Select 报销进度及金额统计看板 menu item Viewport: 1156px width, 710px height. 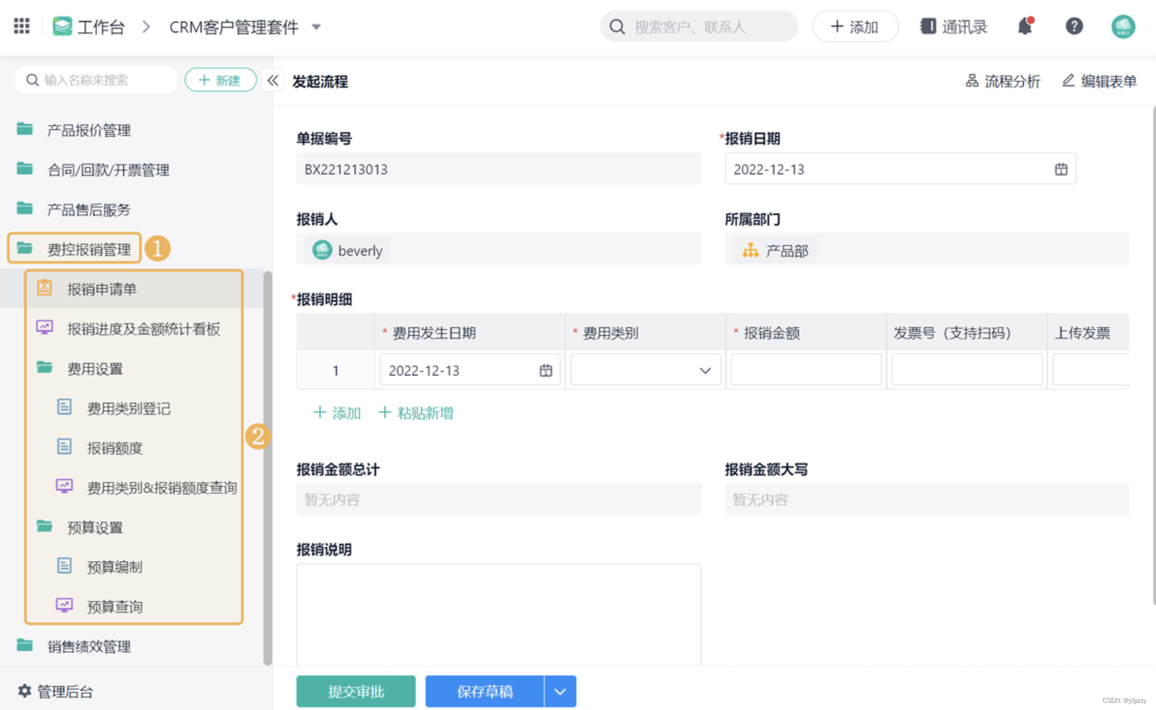point(144,329)
